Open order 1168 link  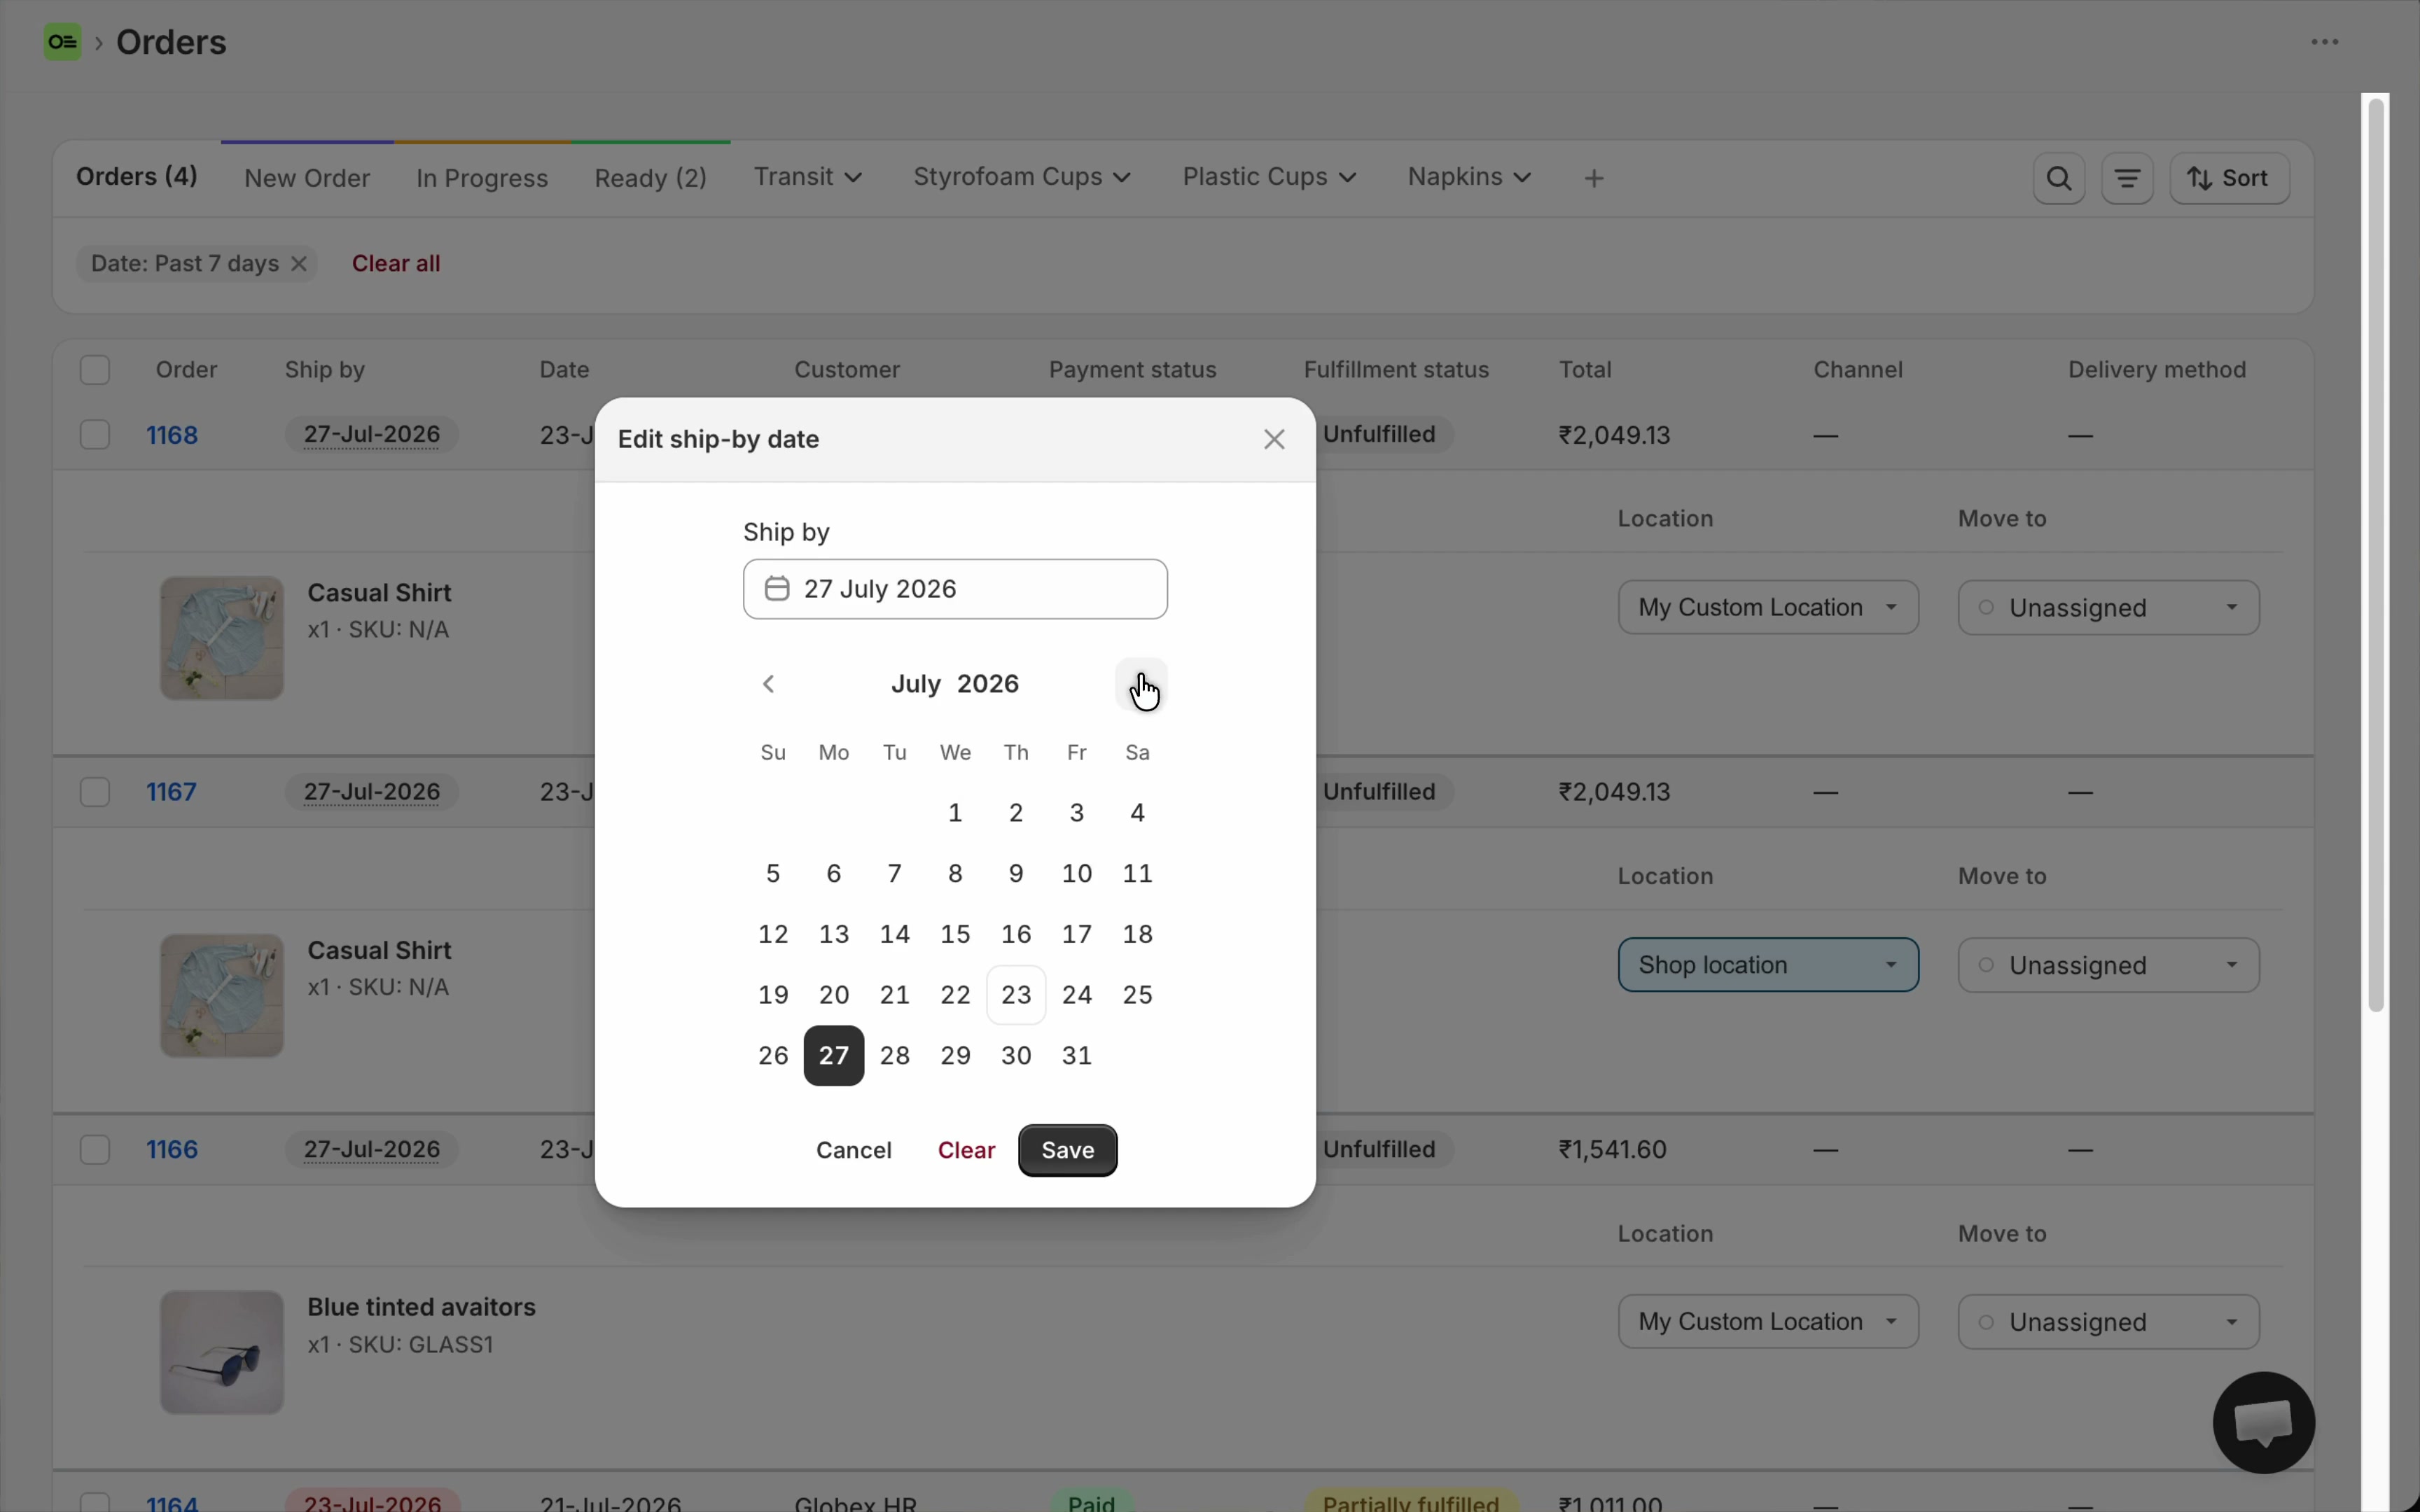coord(172,436)
